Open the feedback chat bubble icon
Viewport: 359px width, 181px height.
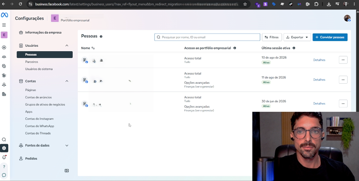[x=4, y=175]
